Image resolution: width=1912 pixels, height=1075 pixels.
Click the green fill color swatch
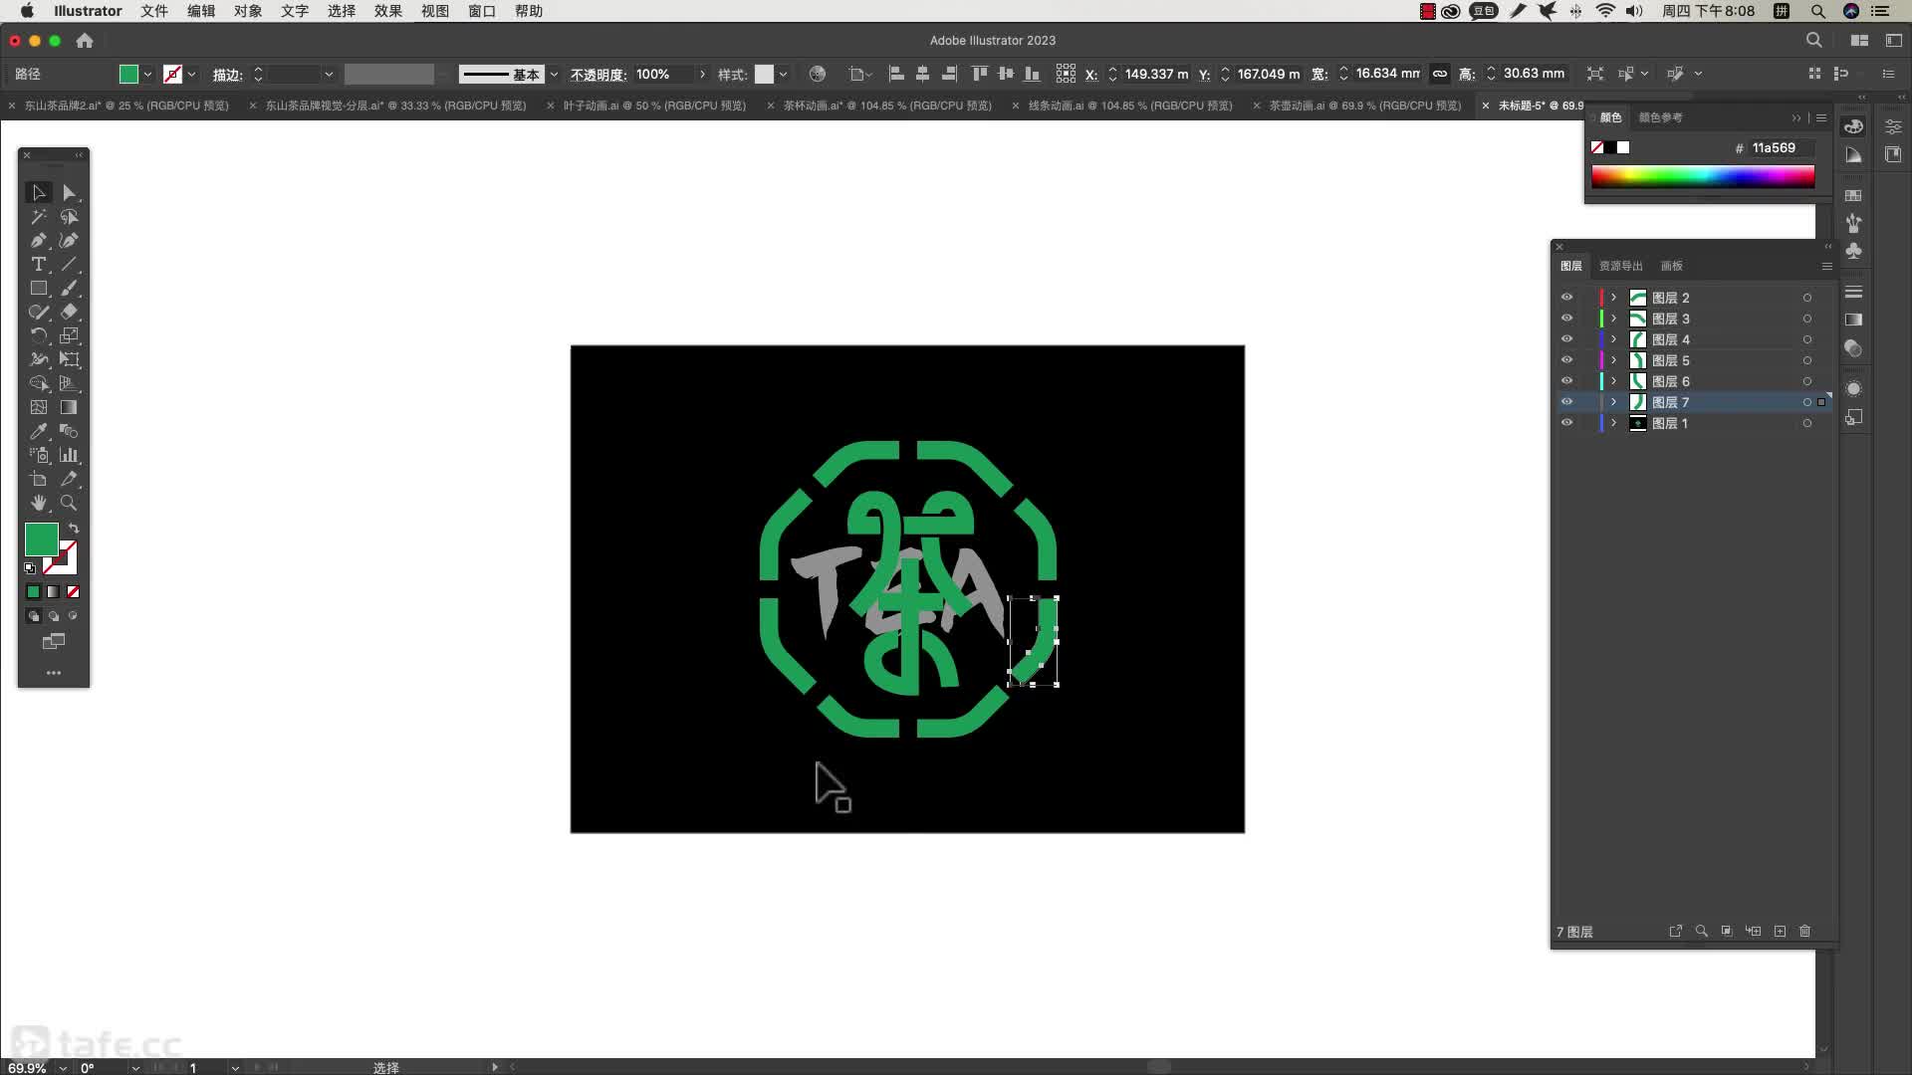tap(41, 538)
